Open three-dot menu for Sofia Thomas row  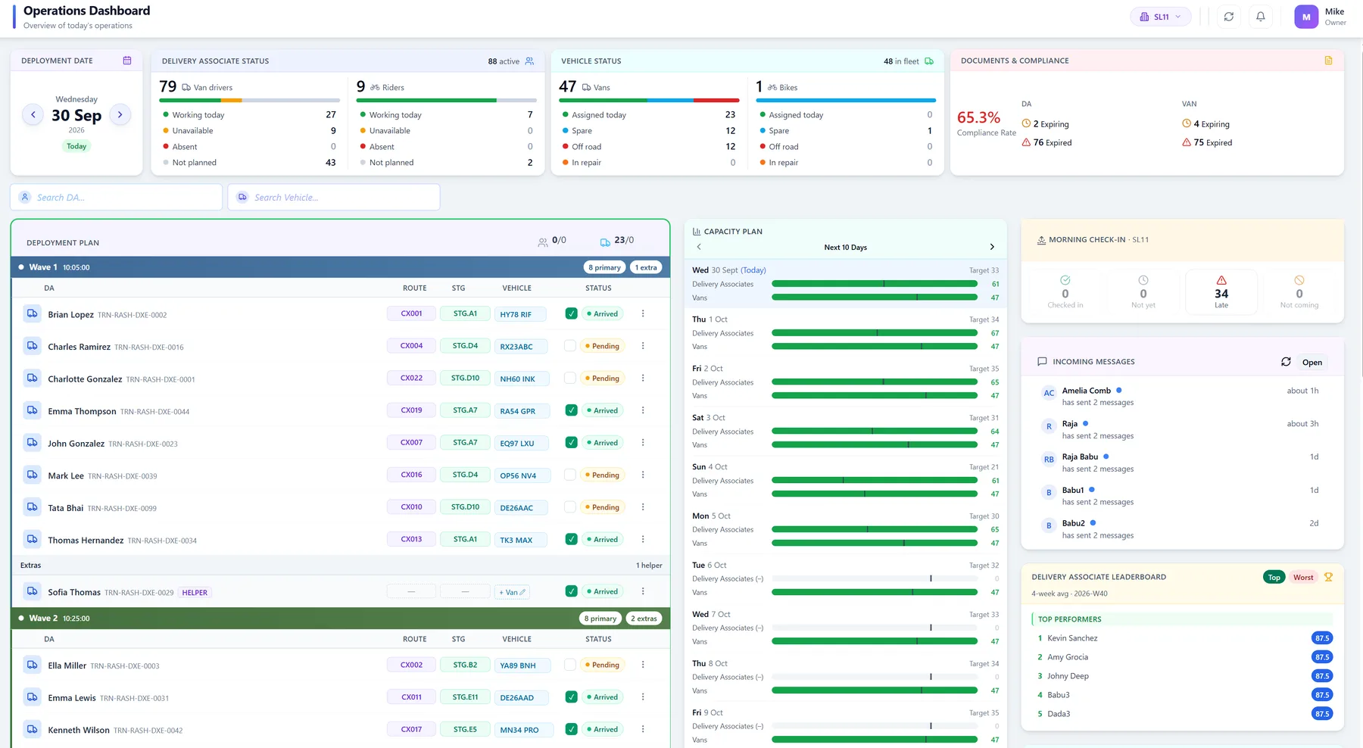[643, 591]
